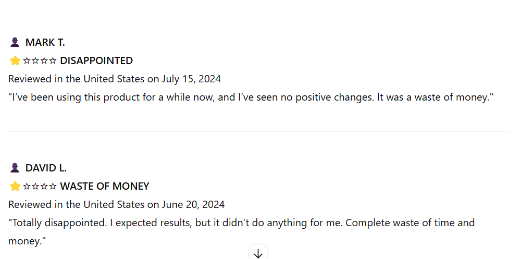Click the June 20, 2024 review date

coord(193,204)
